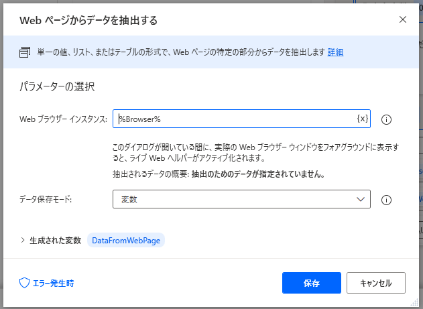Expand the 生成された変数 chevron
Image resolution: width=423 pixels, height=309 pixels.
(x=23, y=240)
